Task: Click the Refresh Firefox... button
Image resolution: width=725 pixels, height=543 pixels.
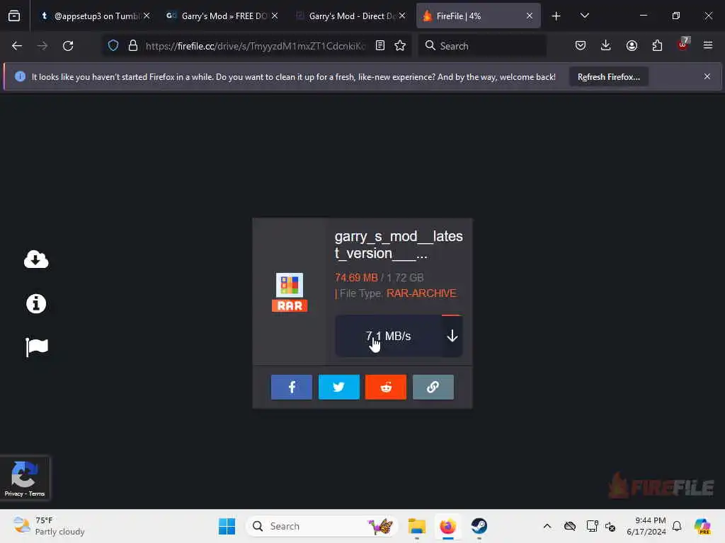Action: pyautogui.click(x=608, y=76)
